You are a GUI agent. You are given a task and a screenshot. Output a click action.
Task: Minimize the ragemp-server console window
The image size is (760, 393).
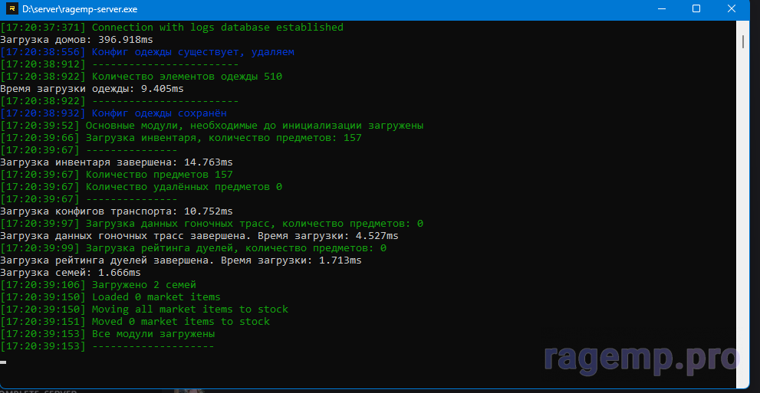(x=662, y=8)
